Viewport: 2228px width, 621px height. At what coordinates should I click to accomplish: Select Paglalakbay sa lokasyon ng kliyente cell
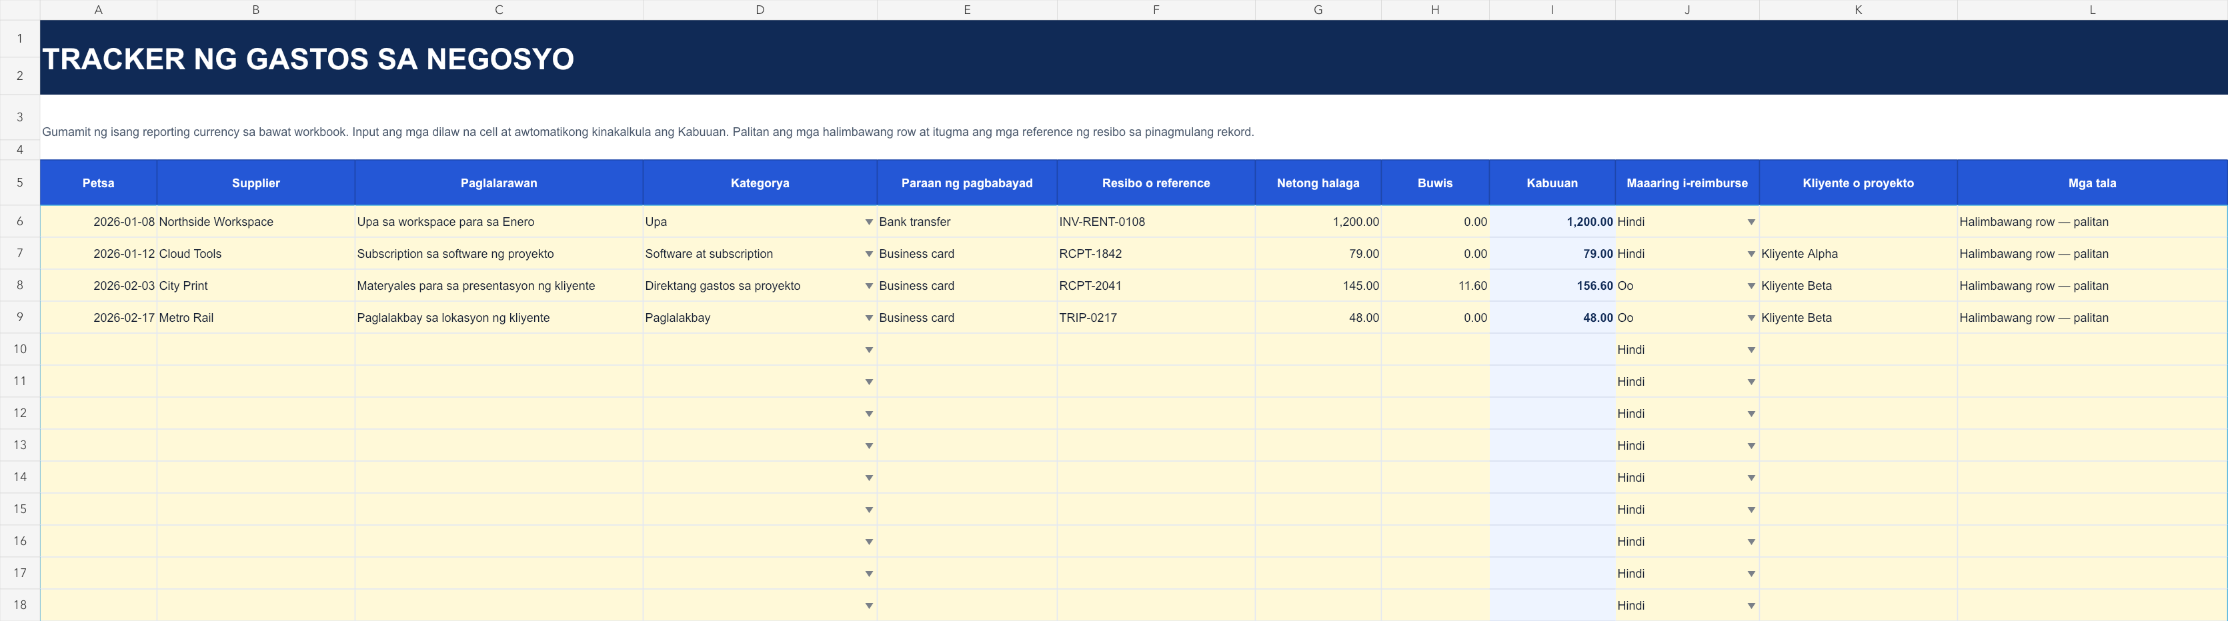click(499, 318)
